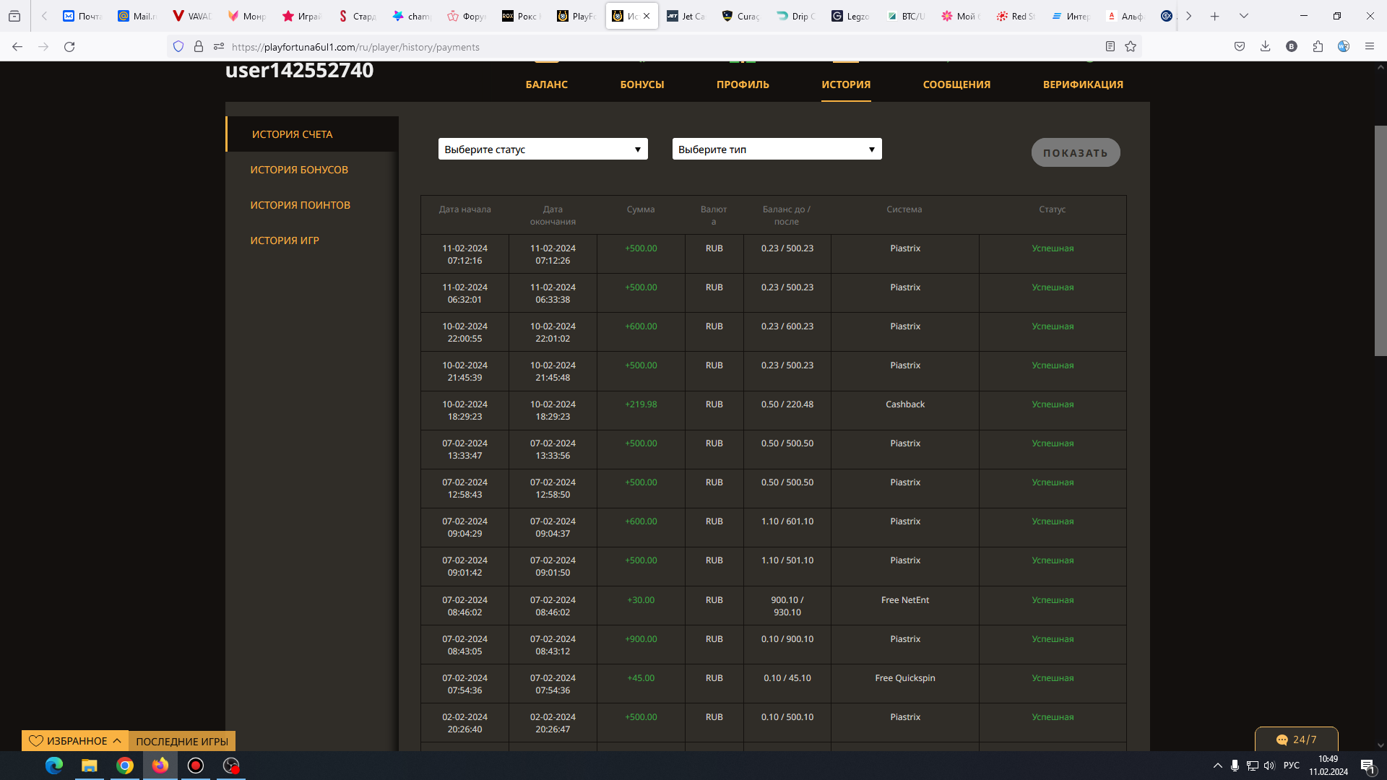Screen dimensions: 1387x780
Task: Click the page reload icon
Action: click(x=69, y=47)
